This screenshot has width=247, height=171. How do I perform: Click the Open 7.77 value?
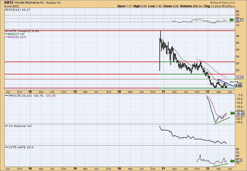125,6
